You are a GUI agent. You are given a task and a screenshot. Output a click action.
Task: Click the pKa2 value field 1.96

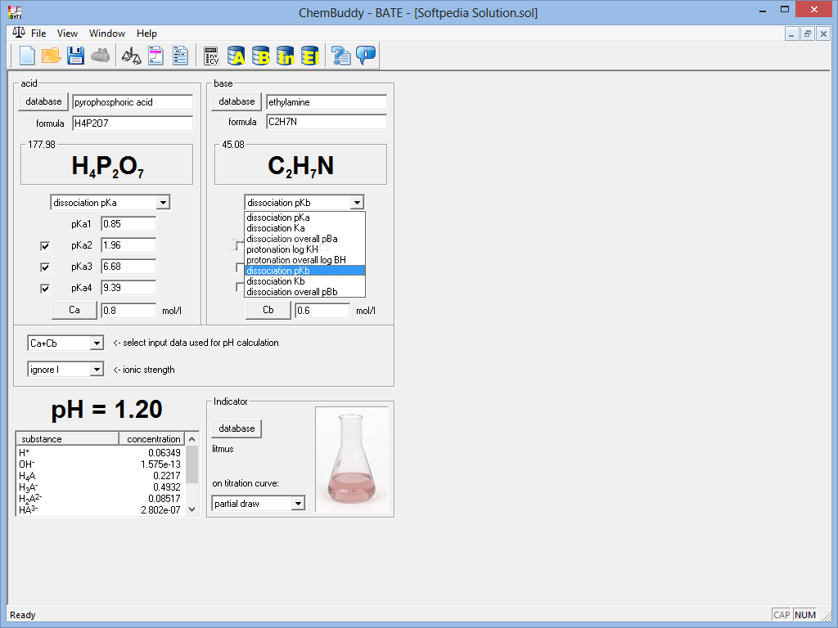[128, 245]
